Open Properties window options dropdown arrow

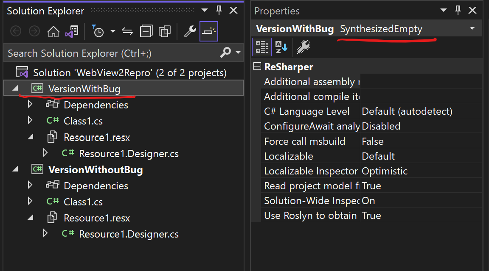[x=443, y=10]
